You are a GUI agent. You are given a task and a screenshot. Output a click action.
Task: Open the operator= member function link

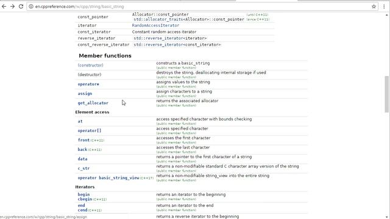click(88, 84)
